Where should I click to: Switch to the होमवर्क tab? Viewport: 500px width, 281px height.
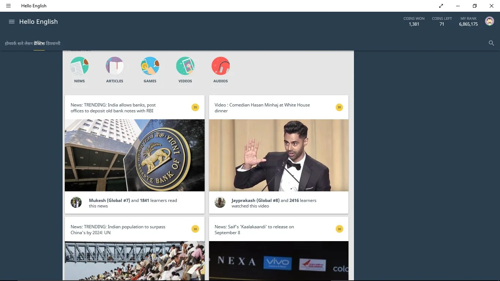pyautogui.click(x=10, y=44)
